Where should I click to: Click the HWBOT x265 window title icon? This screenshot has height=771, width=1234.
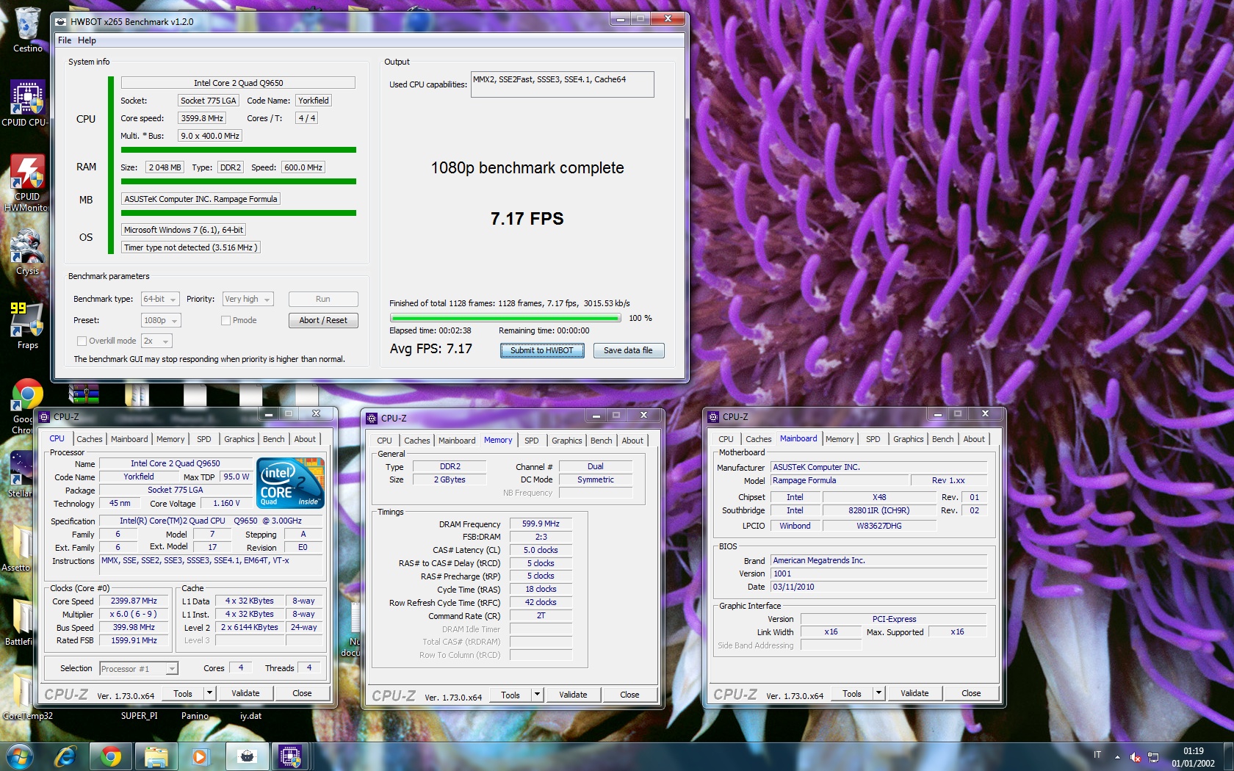tap(61, 21)
